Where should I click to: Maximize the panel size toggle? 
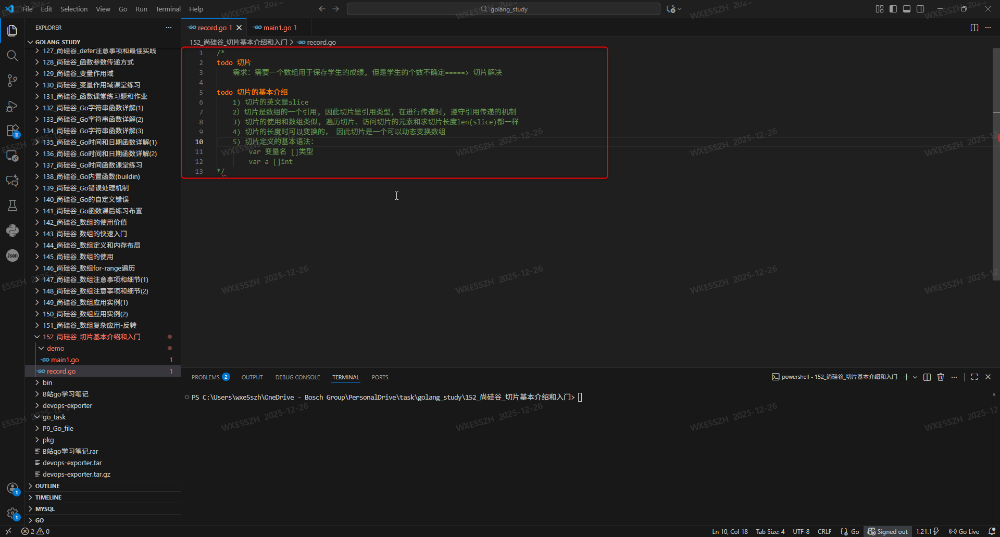pos(974,377)
